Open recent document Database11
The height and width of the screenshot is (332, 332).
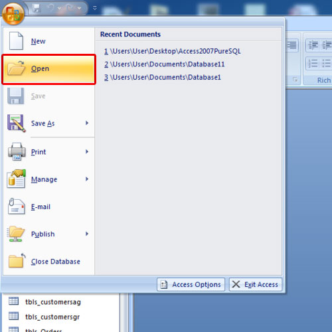pos(165,64)
